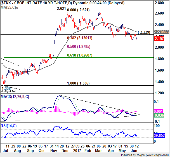The image size is (170, 157).
Task: Click the 2.621 high price label
Action: (x=61, y=8)
